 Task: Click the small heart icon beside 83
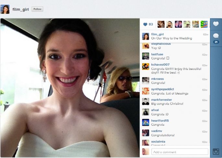pos(145,24)
